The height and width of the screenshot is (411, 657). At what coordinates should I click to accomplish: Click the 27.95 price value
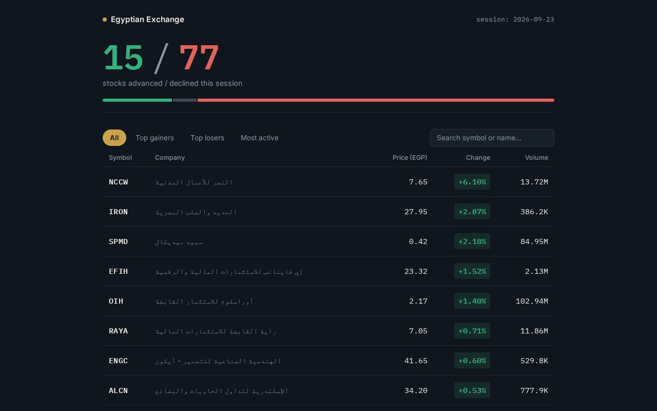(416, 212)
